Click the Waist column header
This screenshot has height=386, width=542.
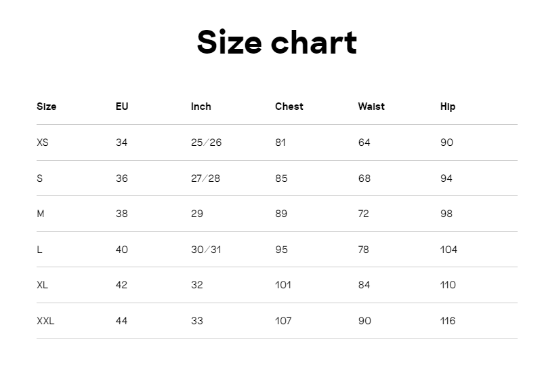(371, 107)
